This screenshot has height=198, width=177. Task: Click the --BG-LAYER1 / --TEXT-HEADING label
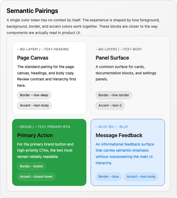pos(43,49)
